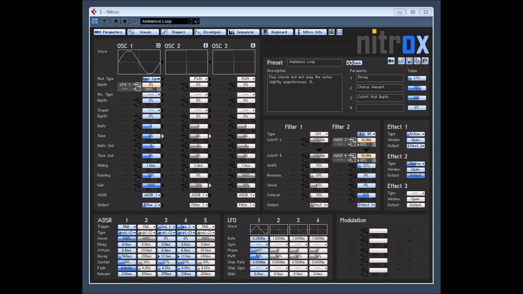Image resolution: width=523 pixels, height=294 pixels.
Task: Click the plus icon beside Filter 2 Cutoff R 60%
Action: 374,161
